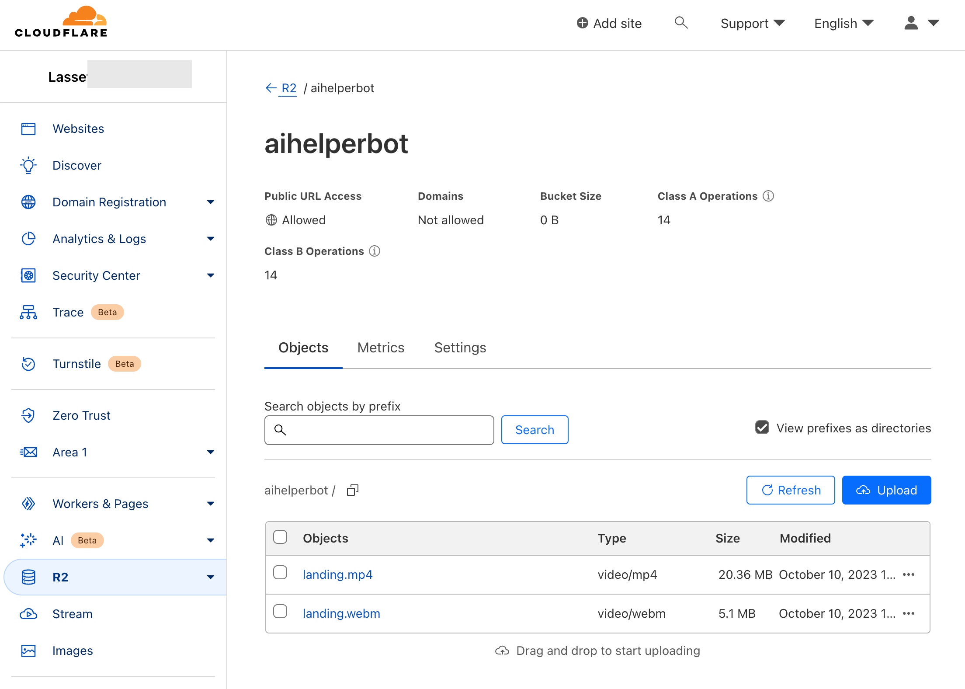This screenshot has width=965, height=689.
Task: Switch to the Metrics tab
Action: tap(381, 347)
